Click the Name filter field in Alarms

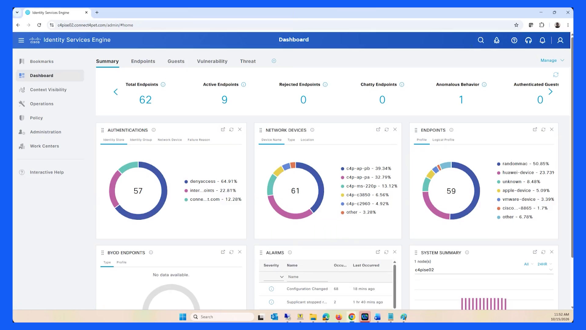click(307, 277)
